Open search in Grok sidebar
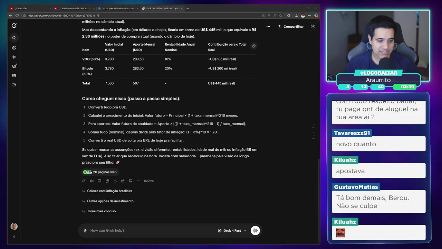 coord(14,38)
